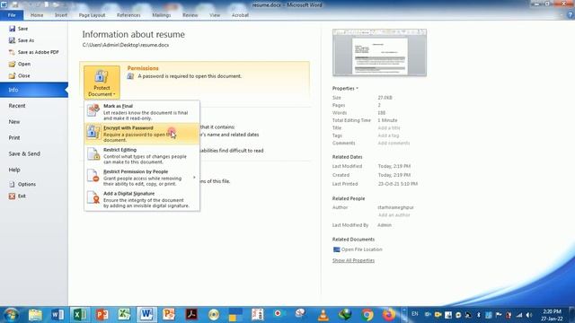Choose Restrict Editing option

click(x=142, y=155)
